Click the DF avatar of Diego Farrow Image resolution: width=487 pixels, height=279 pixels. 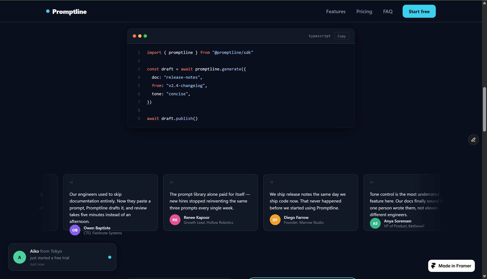pos(275,220)
